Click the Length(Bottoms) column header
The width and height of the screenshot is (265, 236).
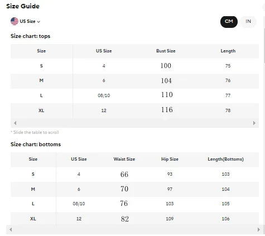(225, 159)
